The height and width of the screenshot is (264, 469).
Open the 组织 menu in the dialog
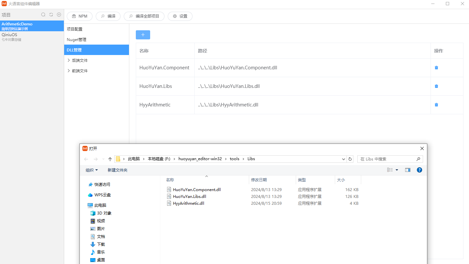(92, 170)
